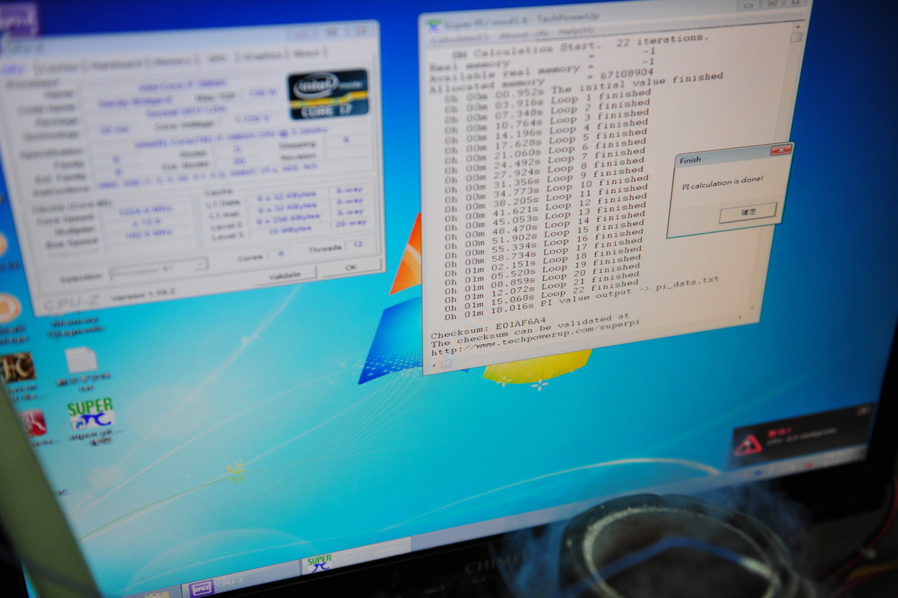Viewport: 898px width, 598px height.
Task: Open the Super PI desktop shortcut icon
Action: pyautogui.click(x=91, y=414)
